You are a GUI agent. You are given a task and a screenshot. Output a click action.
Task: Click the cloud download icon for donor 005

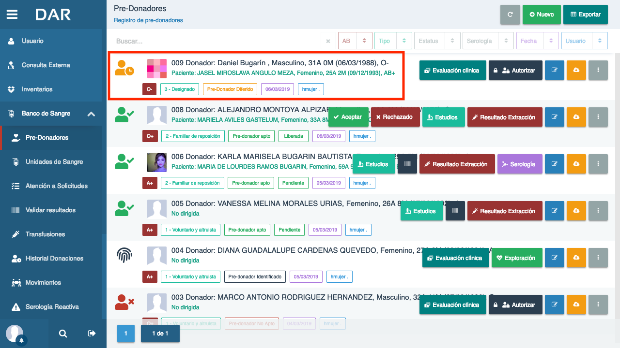tap(576, 211)
